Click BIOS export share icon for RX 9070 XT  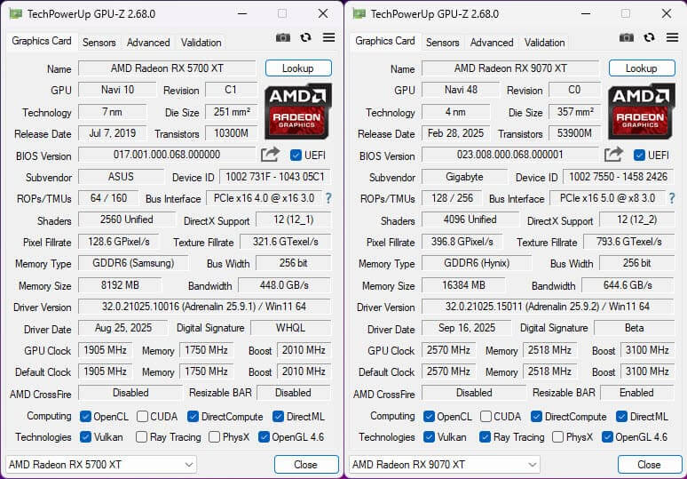(x=613, y=155)
